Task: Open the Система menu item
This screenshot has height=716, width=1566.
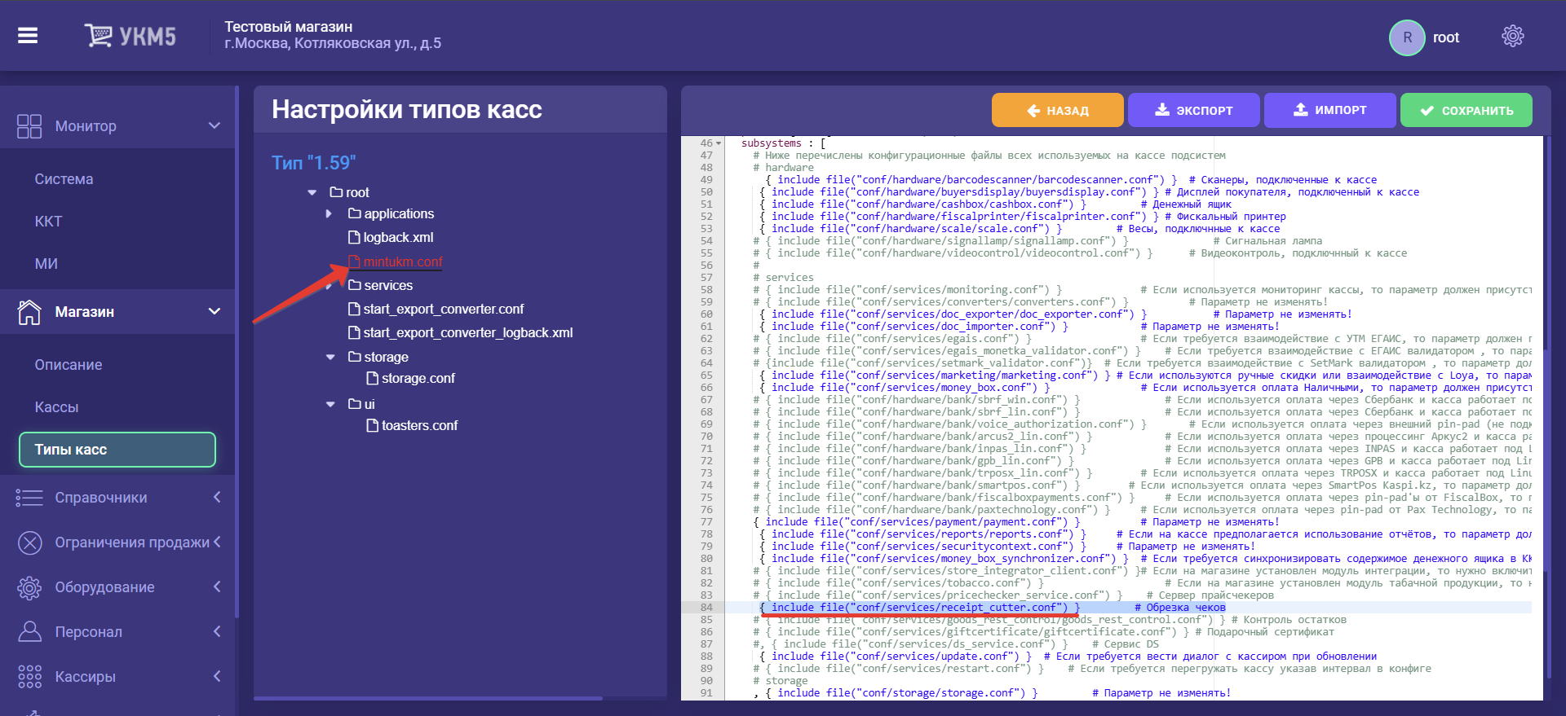Action: pos(64,179)
